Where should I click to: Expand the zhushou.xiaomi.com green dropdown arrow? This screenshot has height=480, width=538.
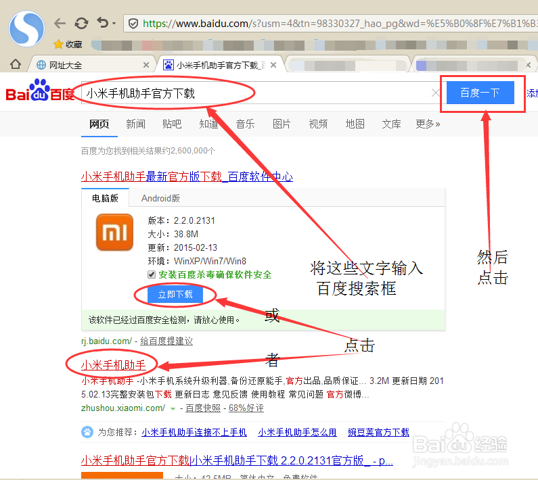point(173,409)
